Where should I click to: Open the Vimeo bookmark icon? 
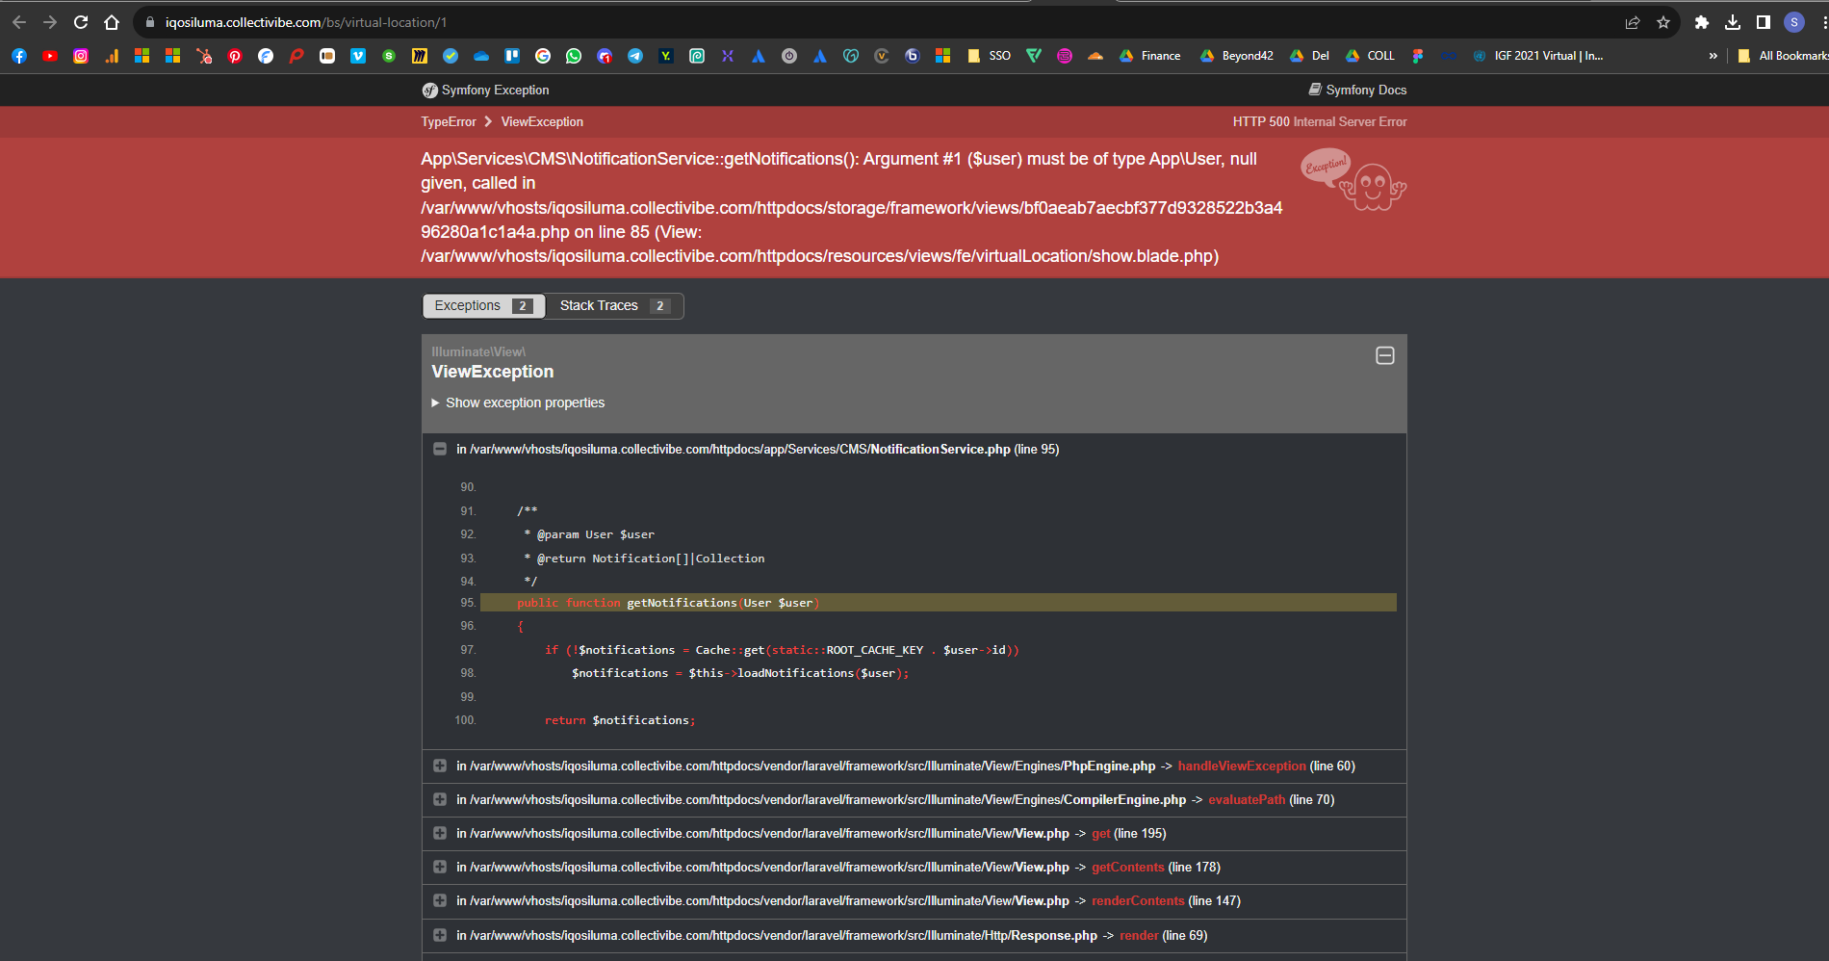click(358, 56)
